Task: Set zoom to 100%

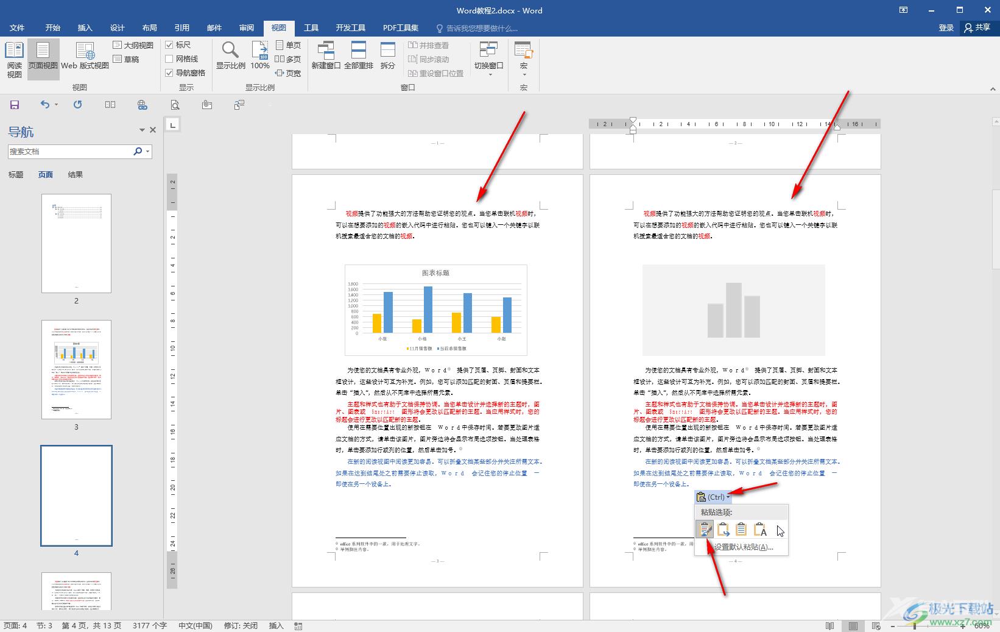Action: [x=260, y=56]
